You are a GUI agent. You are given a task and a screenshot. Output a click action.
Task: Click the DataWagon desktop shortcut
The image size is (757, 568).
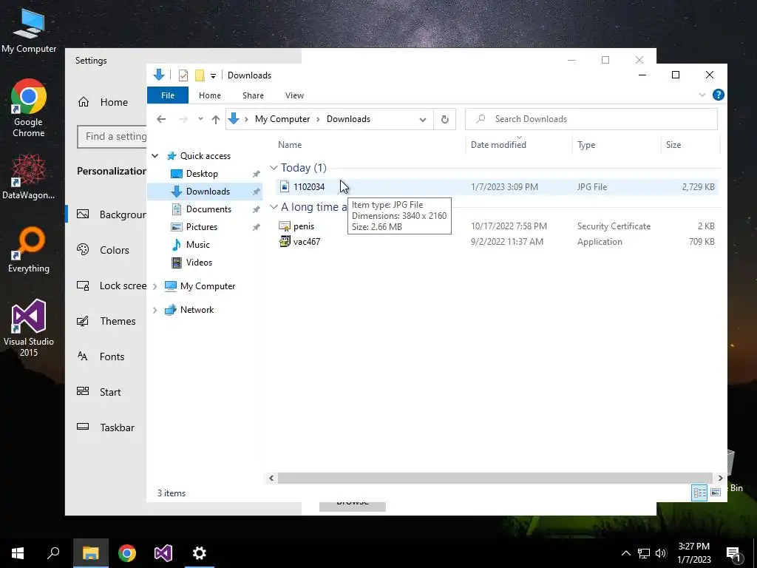(29, 176)
